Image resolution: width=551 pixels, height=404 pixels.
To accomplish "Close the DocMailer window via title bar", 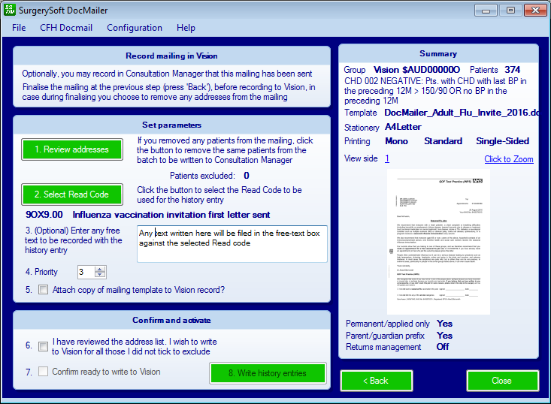I will (535, 11).
